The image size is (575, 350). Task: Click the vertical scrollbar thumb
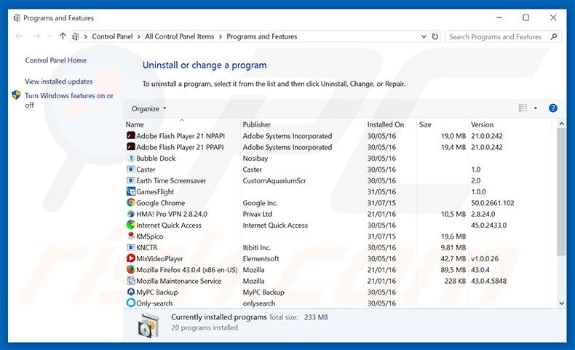(x=561, y=192)
